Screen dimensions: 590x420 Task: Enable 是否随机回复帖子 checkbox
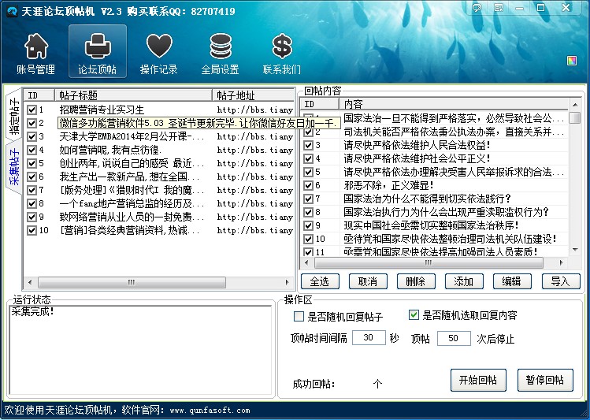(299, 317)
